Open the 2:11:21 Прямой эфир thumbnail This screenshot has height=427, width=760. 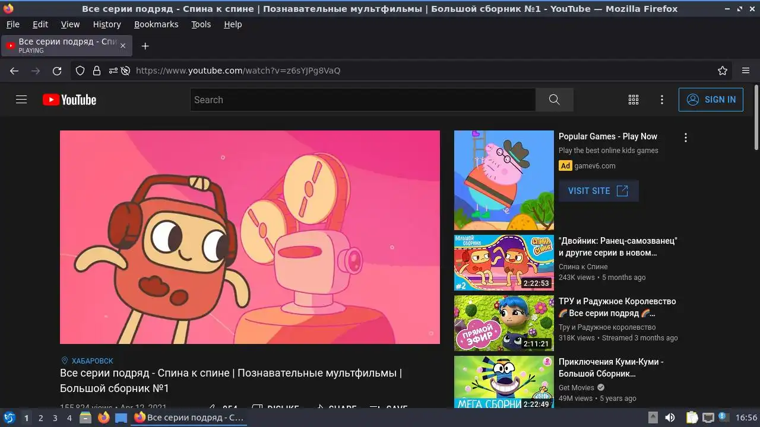(x=504, y=323)
